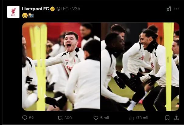Click the 173 mil views count
Image resolution: width=184 pixels, height=125 pixels.
coord(142,118)
